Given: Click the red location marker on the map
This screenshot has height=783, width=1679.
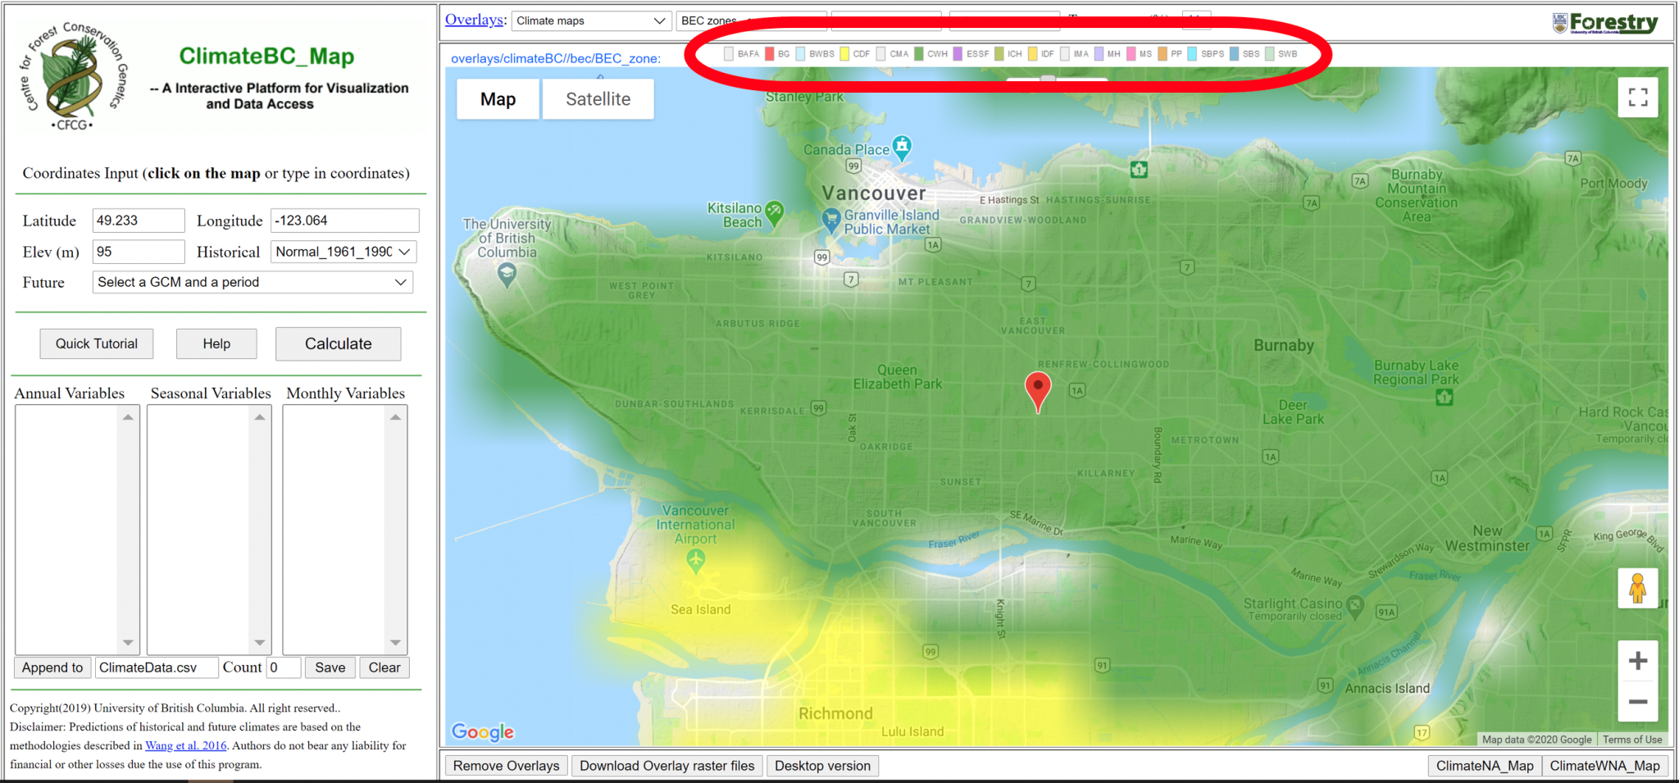Looking at the screenshot, I should pos(1038,389).
